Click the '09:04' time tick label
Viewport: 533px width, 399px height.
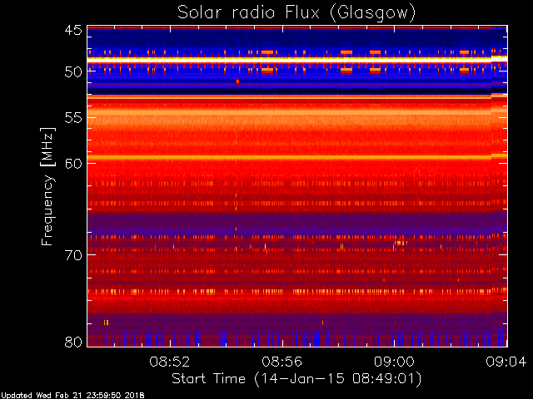[506, 362]
